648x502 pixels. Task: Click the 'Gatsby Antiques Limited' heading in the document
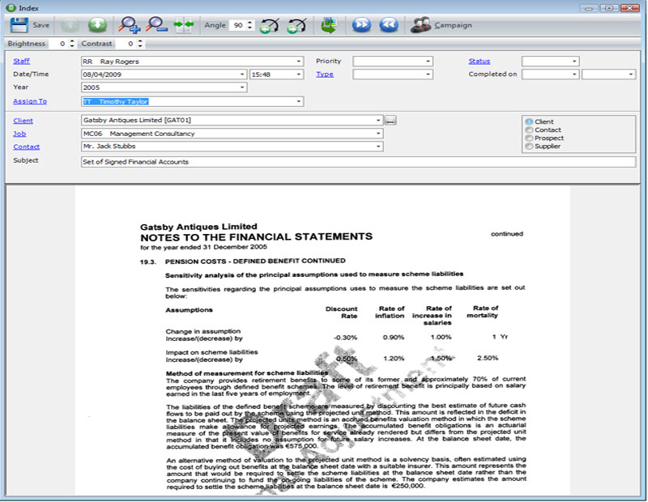198,227
